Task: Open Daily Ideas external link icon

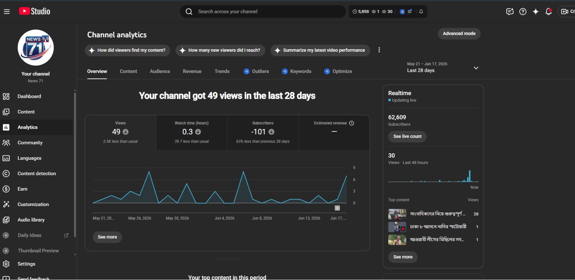Action: pyautogui.click(x=66, y=235)
